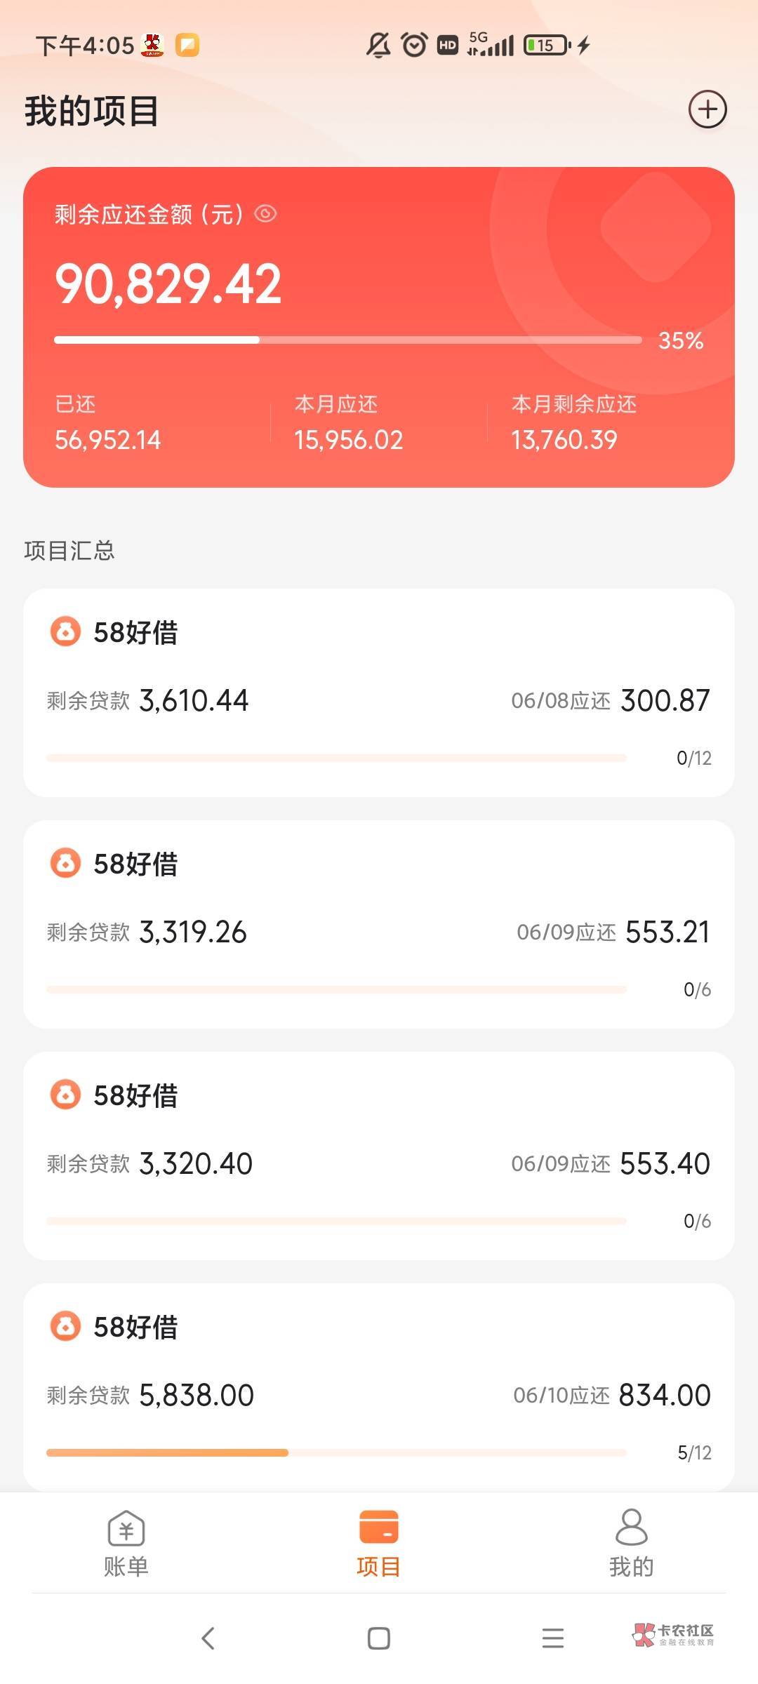Tap the 已还 56,952.14 amount

click(108, 440)
